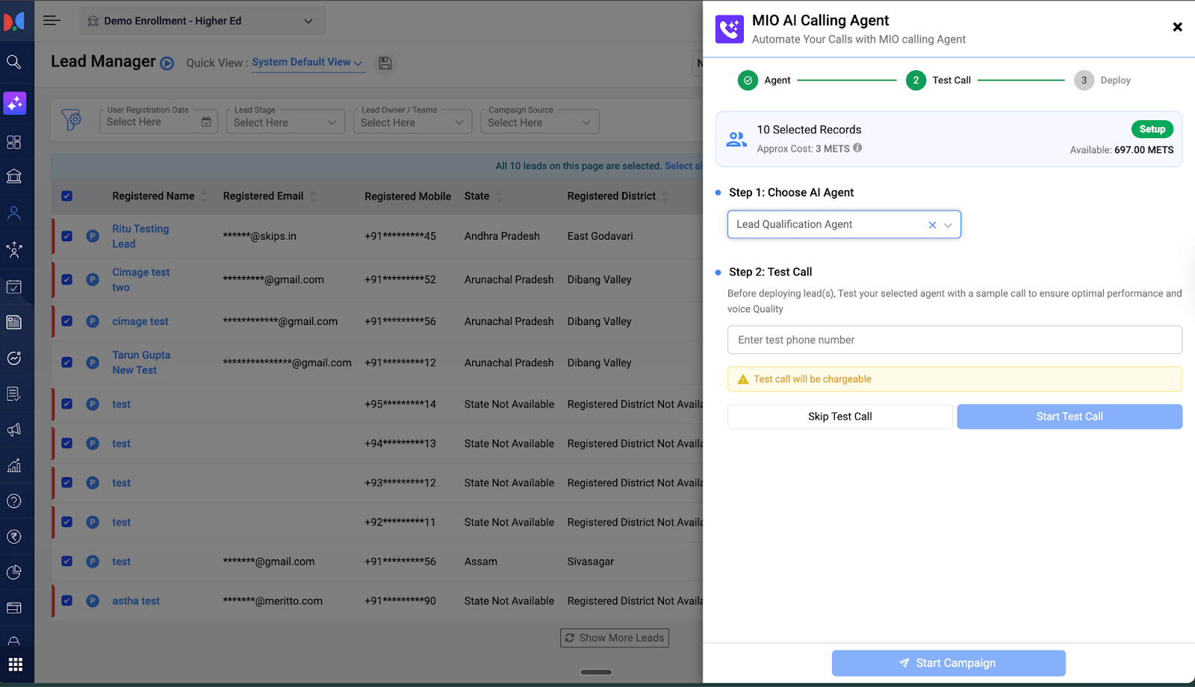The width and height of the screenshot is (1195, 687).
Task: Open the System Default View dropdown
Action: (x=307, y=63)
